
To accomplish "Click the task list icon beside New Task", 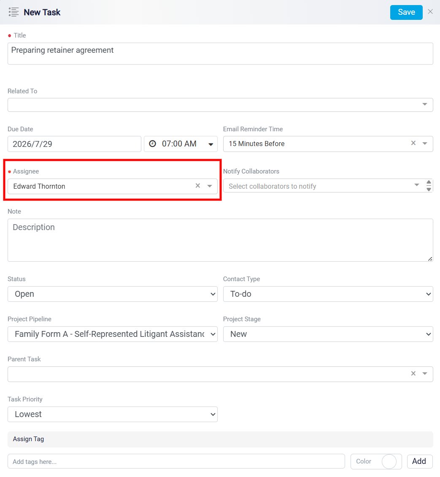I will [13, 12].
